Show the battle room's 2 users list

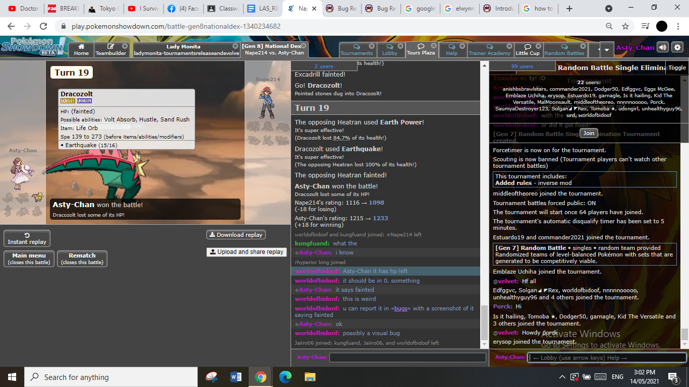click(x=323, y=66)
